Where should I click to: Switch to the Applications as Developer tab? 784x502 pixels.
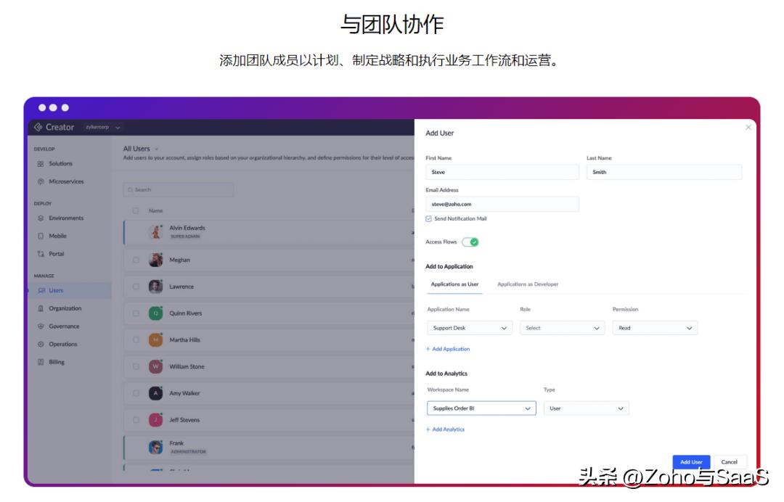(x=528, y=284)
